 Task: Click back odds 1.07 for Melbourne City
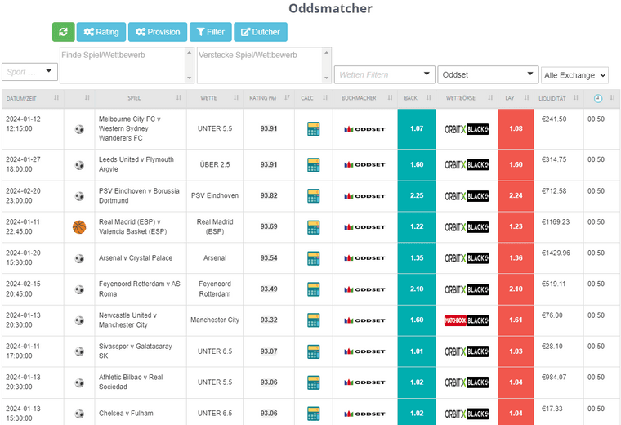[x=417, y=129]
